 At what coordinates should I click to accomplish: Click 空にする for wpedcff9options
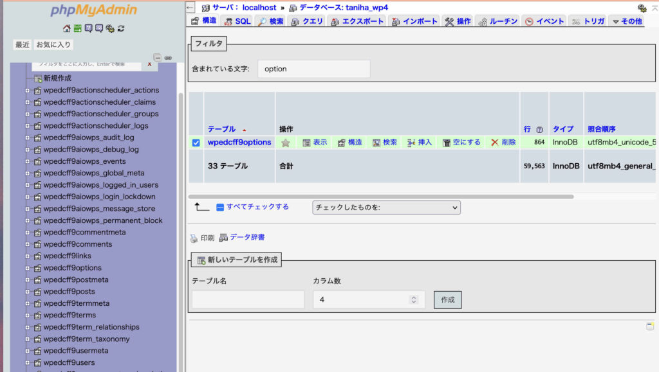(x=461, y=143)
